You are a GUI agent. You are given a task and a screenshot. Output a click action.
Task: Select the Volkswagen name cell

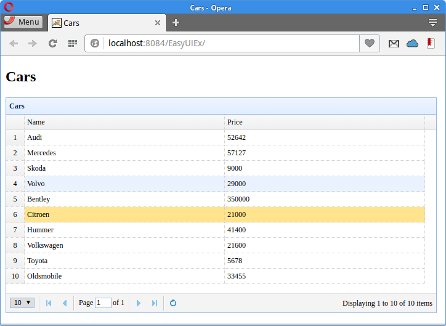pos(124,245)
